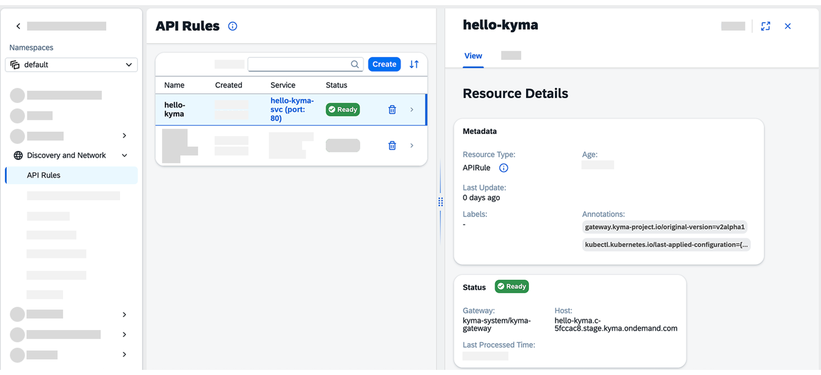This screenshot has width=821, height=375.
Task: Show info about API Rules heading
Action: tap(232, 26)
